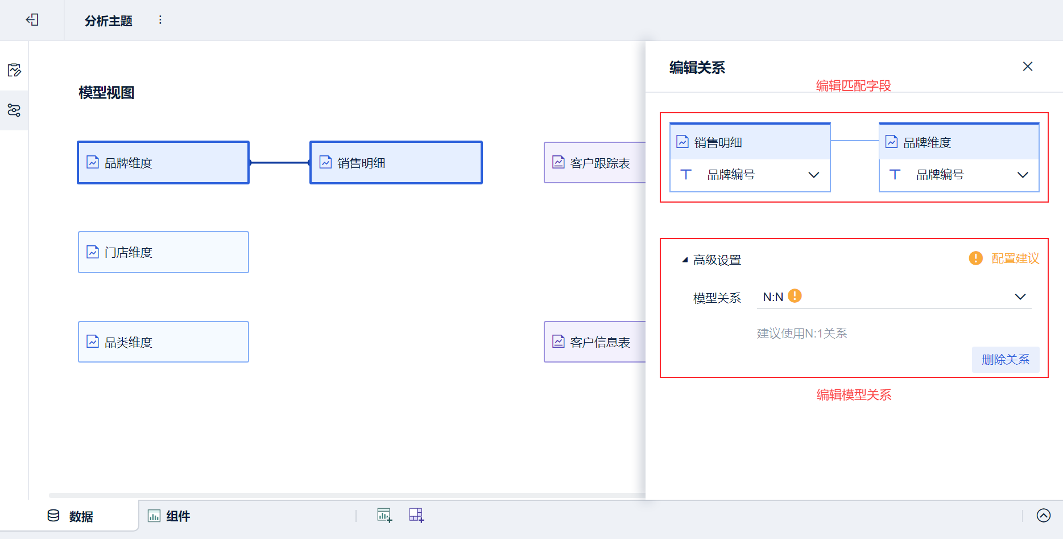Click the add dashboard icon in bottom bar
Viewport: 1063px width, 539px height.
point(416,516)
